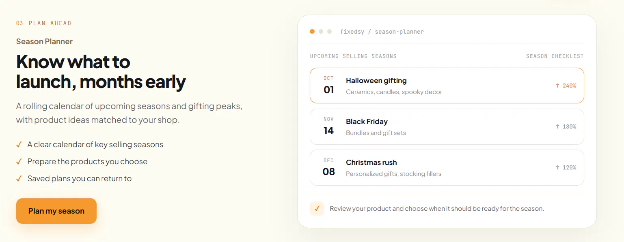The height and width of the screenshot is (242, 624).
Task: Click the middle gray window dot
Action: click(321, 31)
